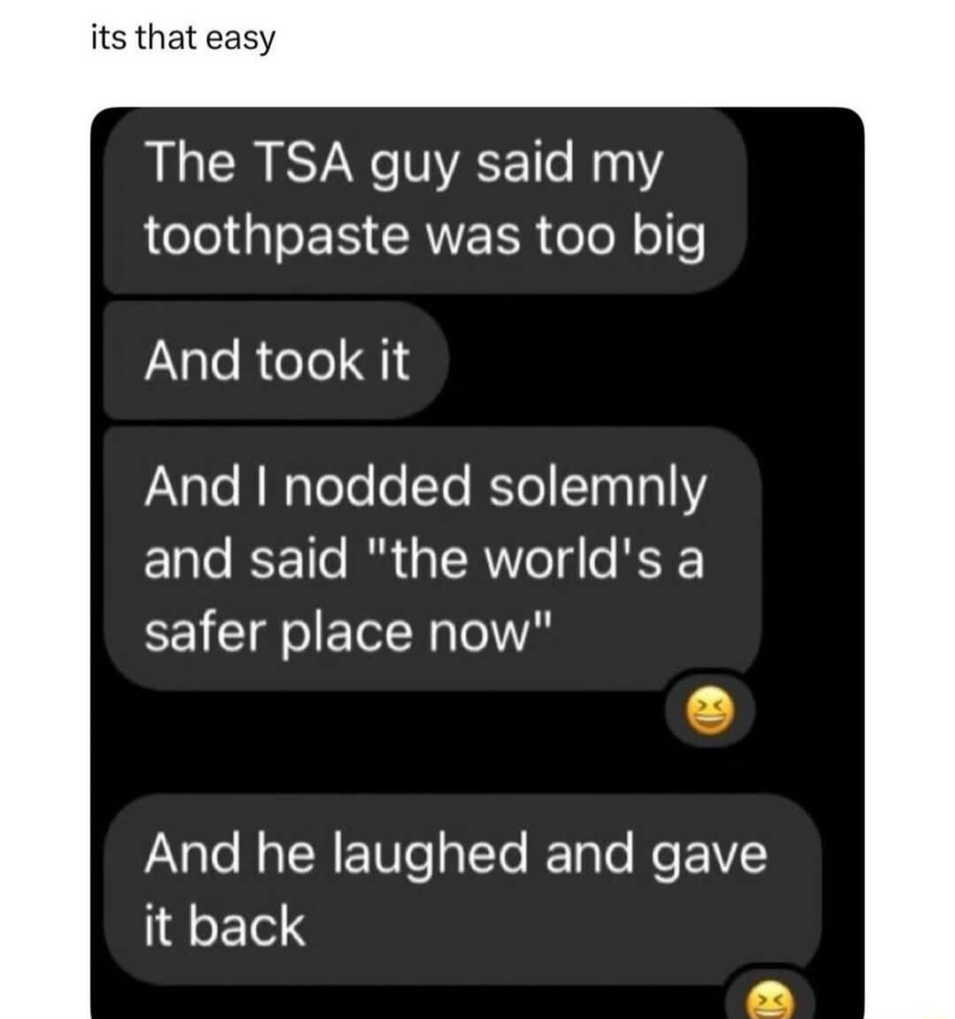Select the "The TSA guy said" message bubble

point(424,201)
